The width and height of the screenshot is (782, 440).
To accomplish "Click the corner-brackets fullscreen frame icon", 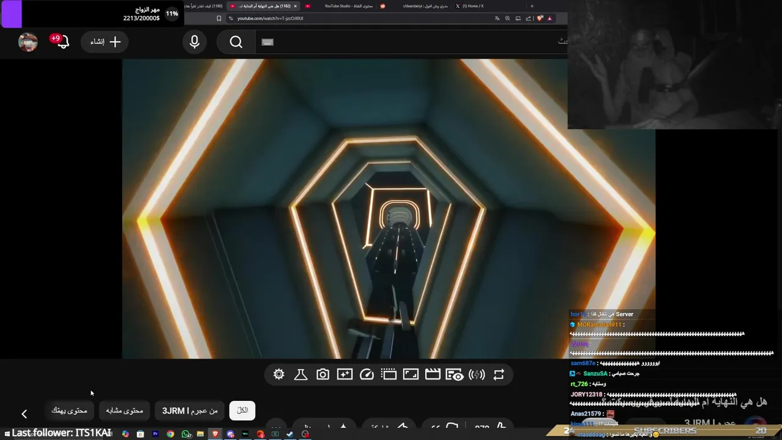I will [411, 375].
